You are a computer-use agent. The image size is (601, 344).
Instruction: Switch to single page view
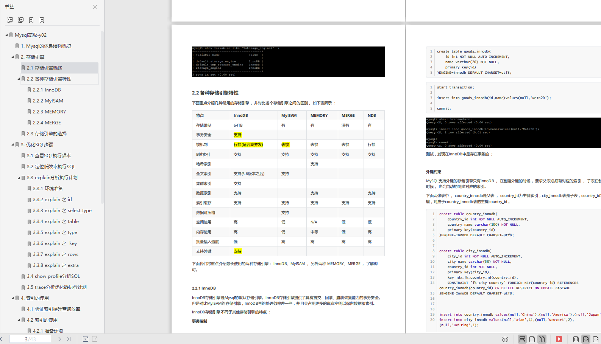(532, 339)
